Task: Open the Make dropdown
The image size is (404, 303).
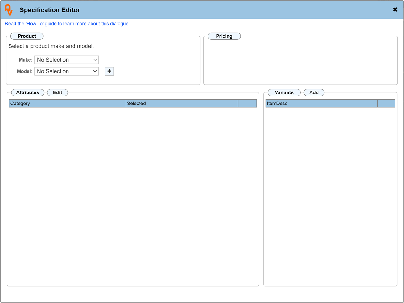Action: pos(67,60)
